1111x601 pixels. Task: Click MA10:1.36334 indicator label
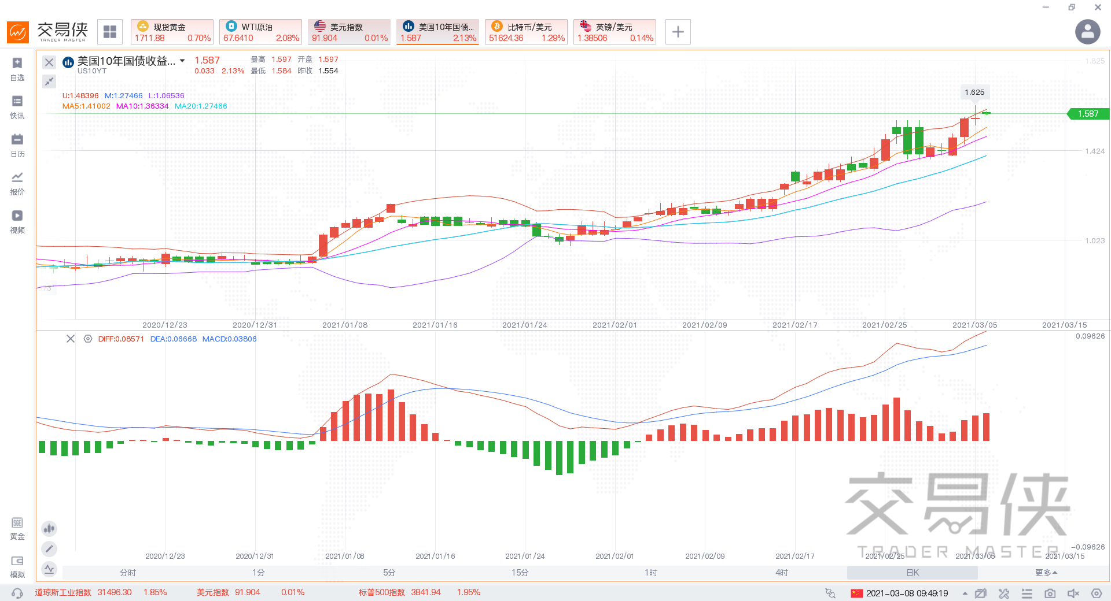tap(142, 106)
